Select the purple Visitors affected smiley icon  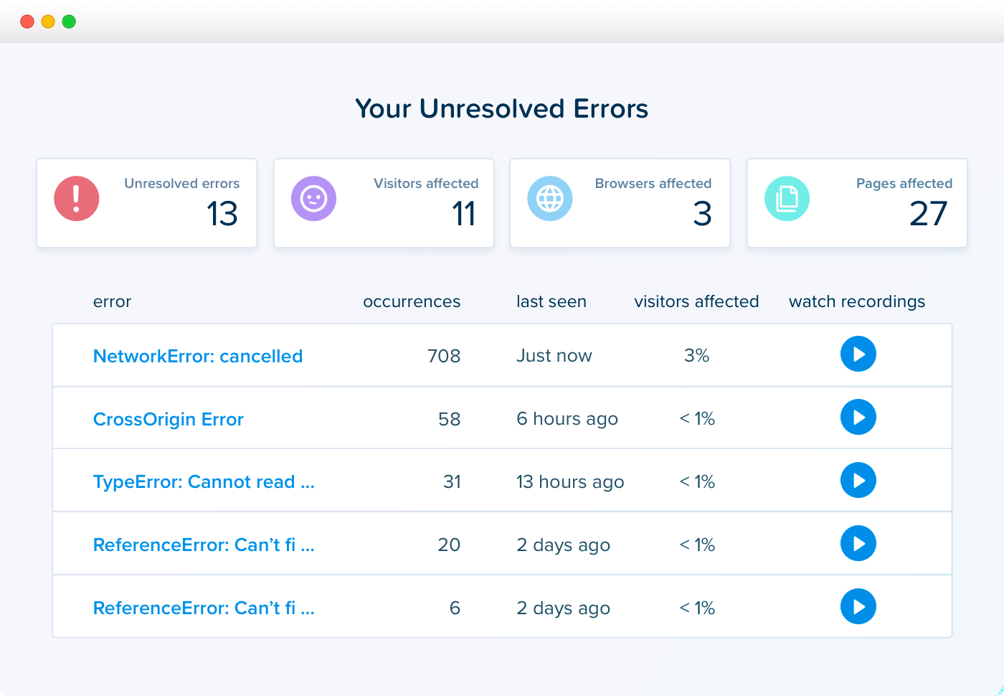point(313,199)
